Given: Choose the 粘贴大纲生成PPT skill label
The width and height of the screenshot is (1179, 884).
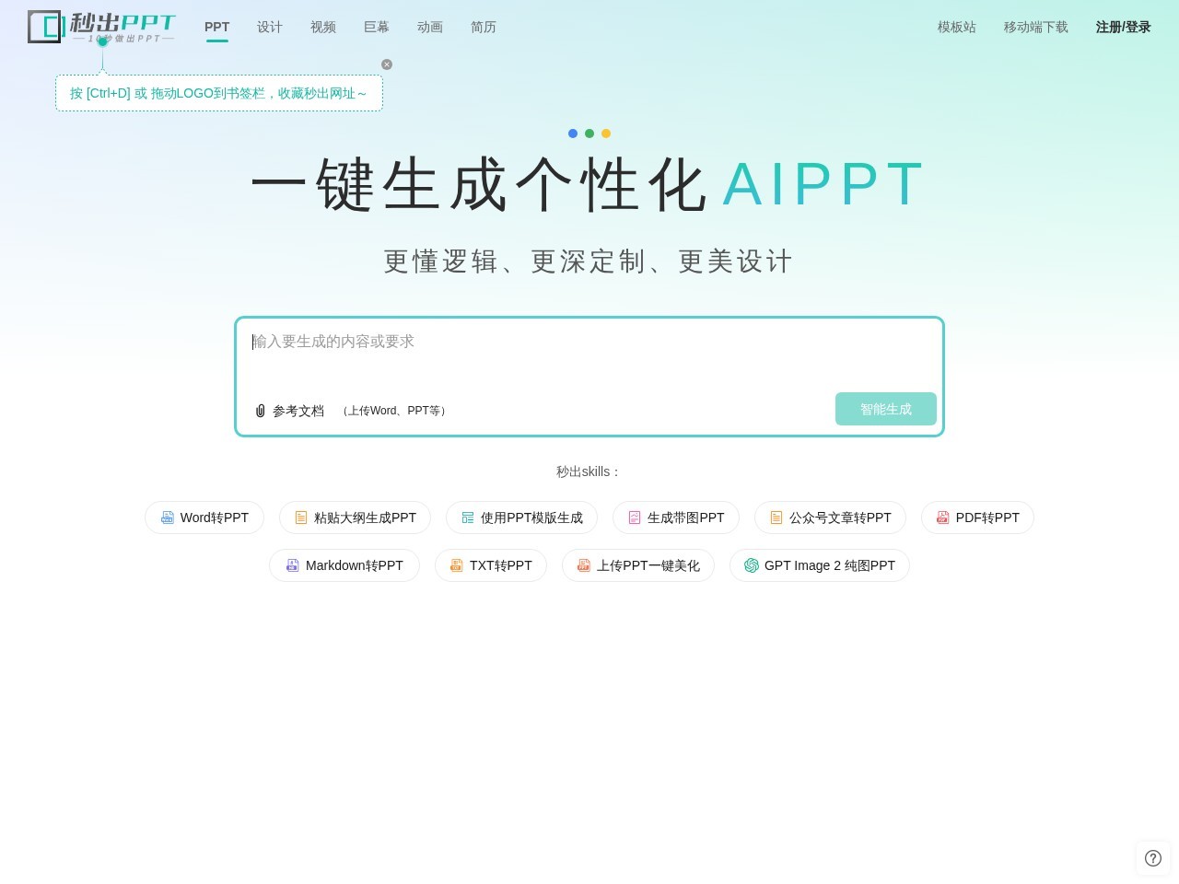Looking at the screenshot, I should (365, 518).
